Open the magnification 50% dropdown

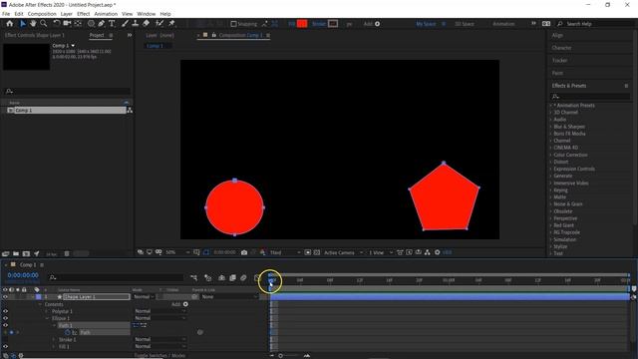tap(177, 252)
